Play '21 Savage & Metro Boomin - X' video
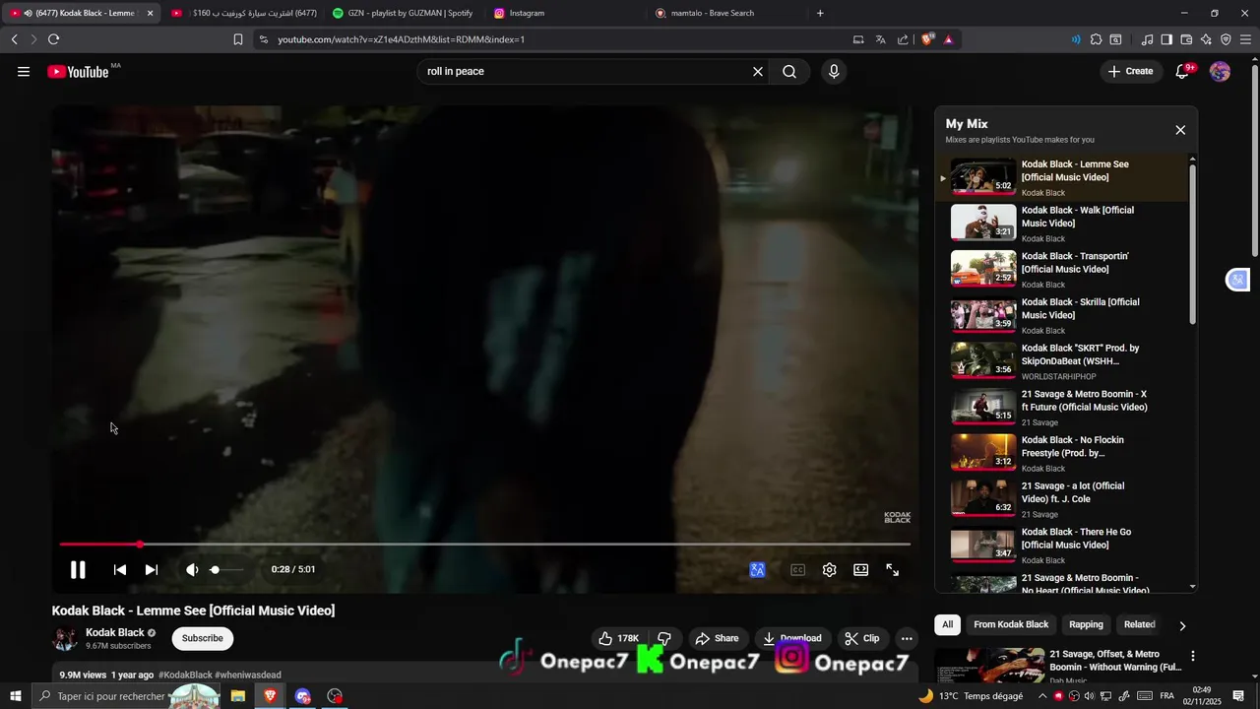Image resolution: width=1260 pixels, height=709 pixels. pos(1061,407)
